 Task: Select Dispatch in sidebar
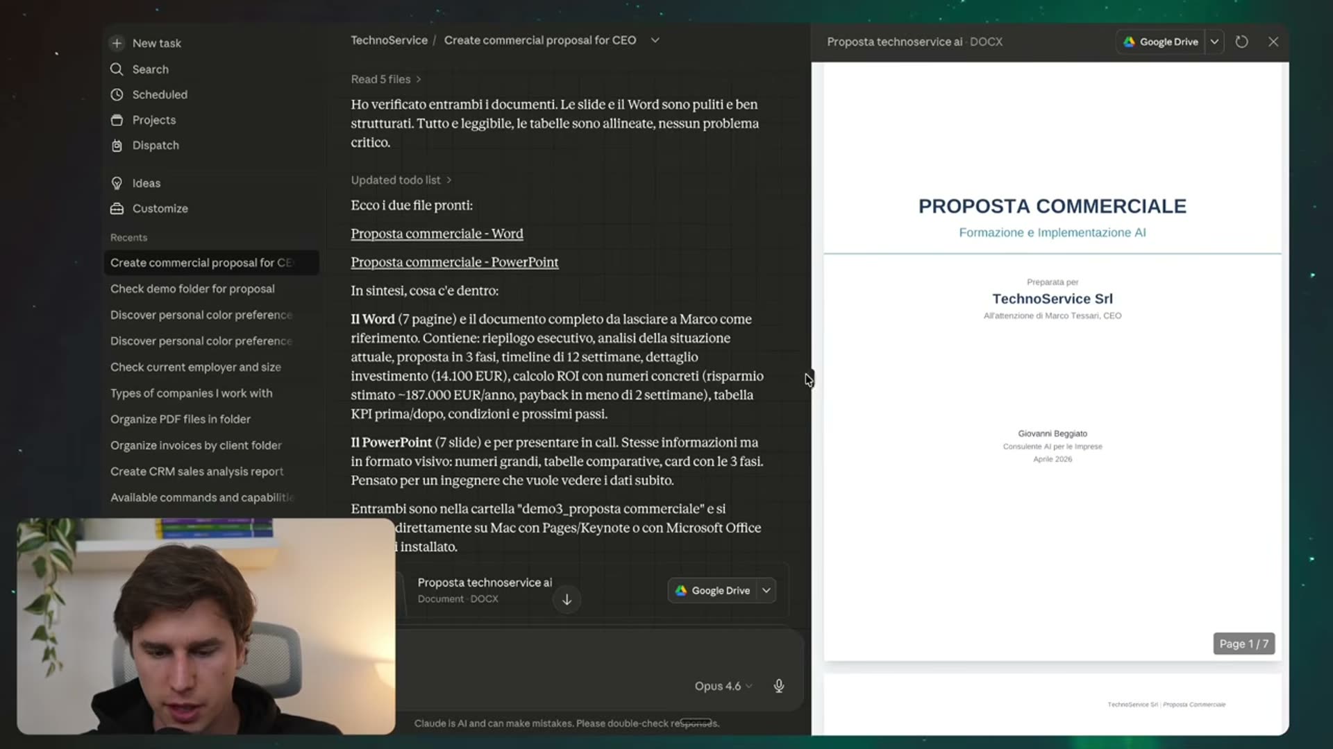click(156, 146)
